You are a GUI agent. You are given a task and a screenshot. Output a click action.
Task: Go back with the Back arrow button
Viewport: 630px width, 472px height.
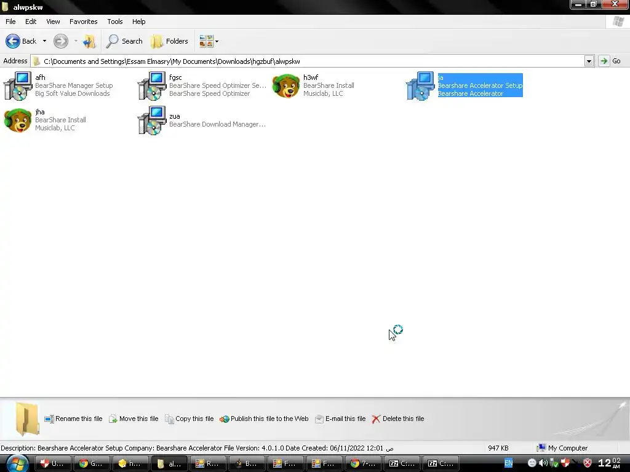click(x=21, y=41)
